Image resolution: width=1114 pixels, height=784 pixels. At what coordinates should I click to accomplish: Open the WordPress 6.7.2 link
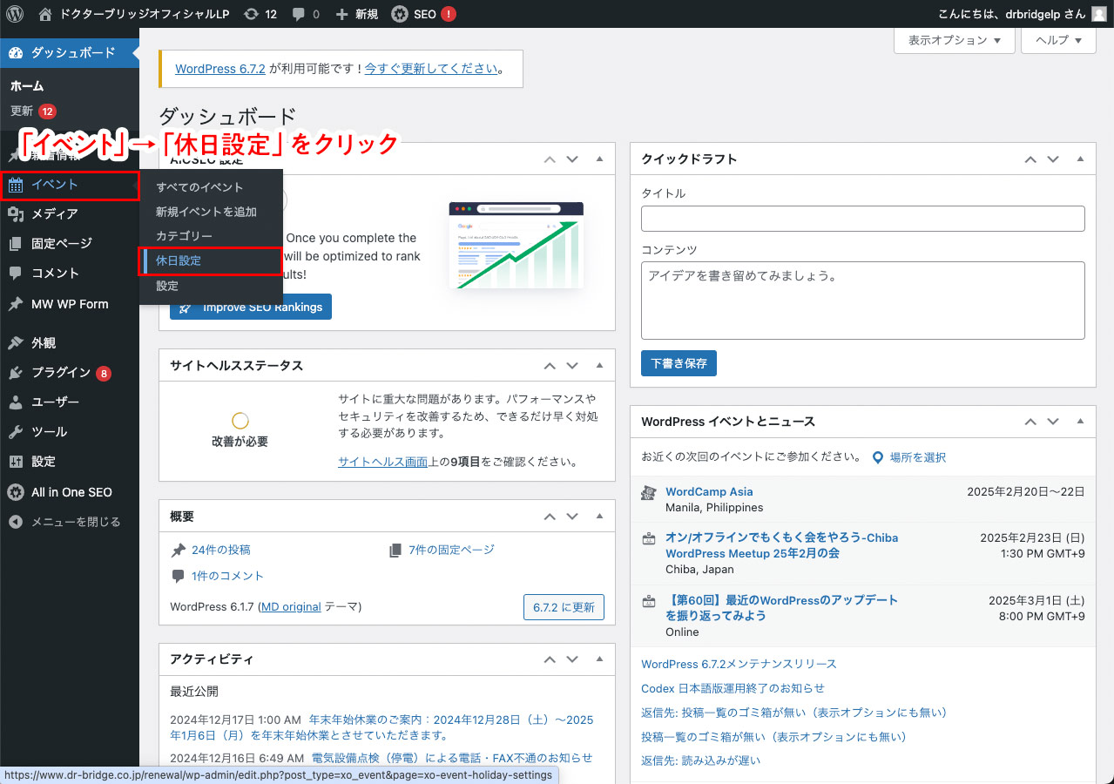pos(220,69)
